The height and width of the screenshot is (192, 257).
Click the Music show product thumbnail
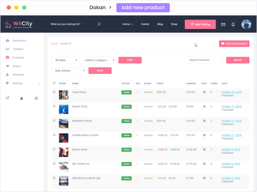[63, 152]
